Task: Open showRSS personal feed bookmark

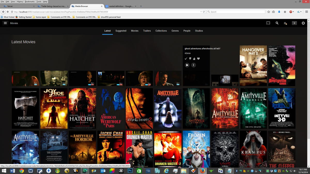Action: click(109, 17)
